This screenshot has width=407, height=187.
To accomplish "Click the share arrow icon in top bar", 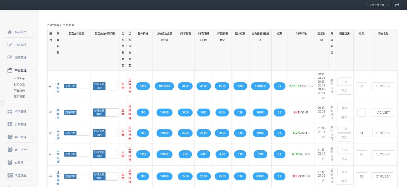I will [x=397, y=5].
